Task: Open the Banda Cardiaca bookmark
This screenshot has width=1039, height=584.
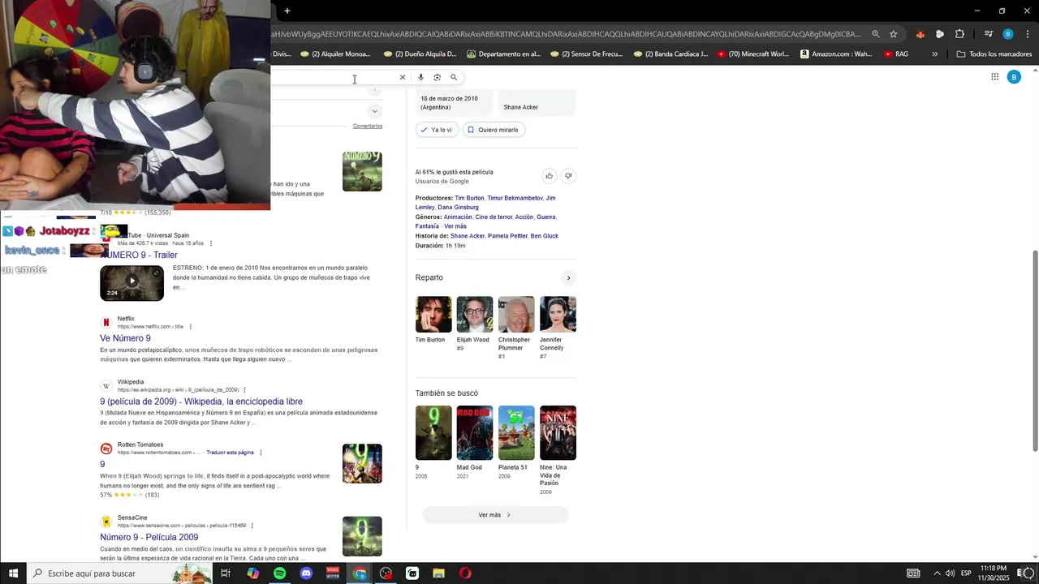Action: [x=671, y=54]
